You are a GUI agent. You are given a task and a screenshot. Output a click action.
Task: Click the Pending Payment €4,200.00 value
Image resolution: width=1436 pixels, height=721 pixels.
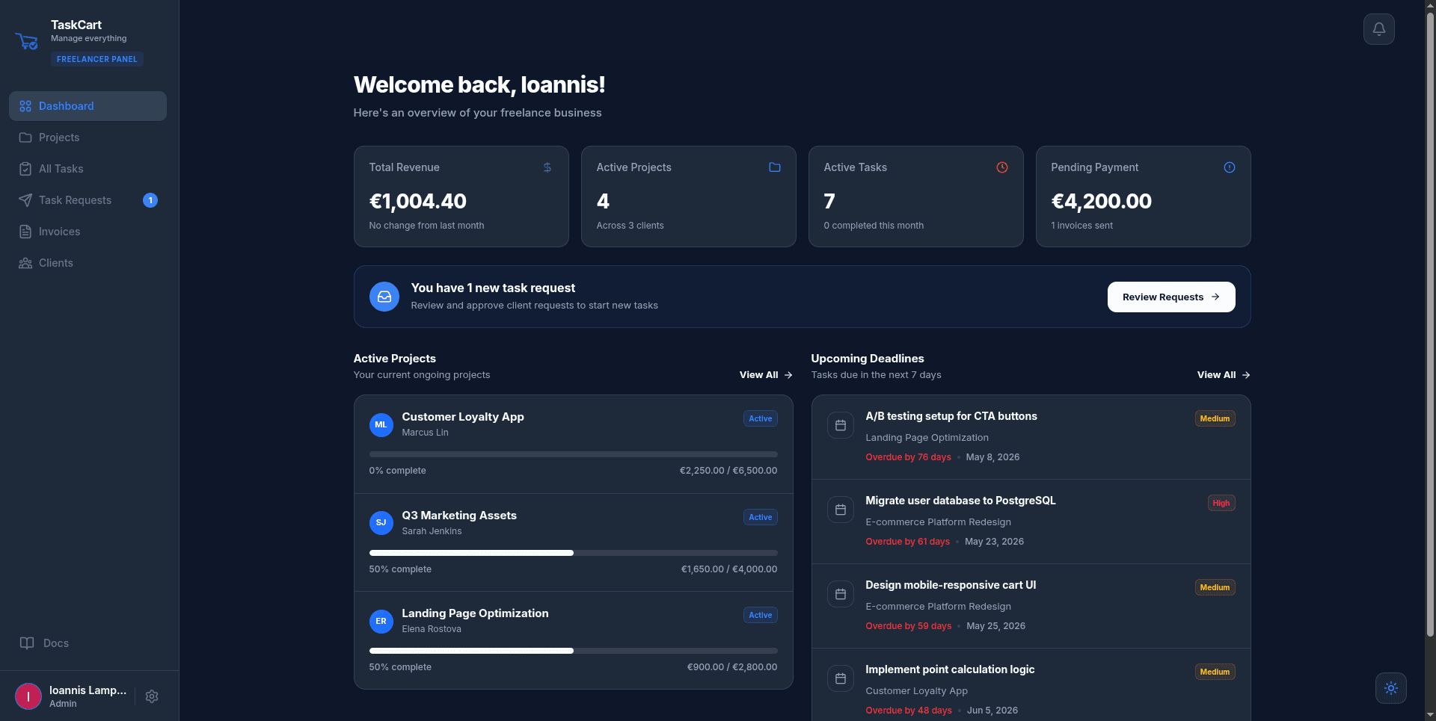coord(1102,201)
